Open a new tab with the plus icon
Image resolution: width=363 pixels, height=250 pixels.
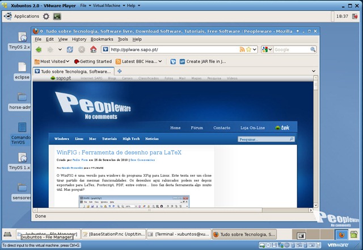[x=120, y=71]
